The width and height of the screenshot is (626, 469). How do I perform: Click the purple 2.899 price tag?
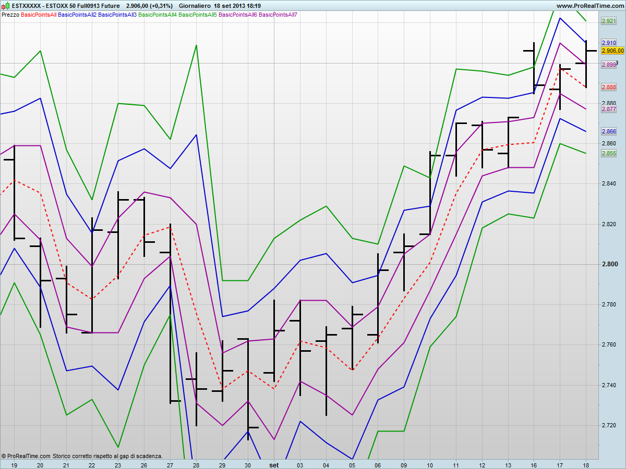[609, 65]
